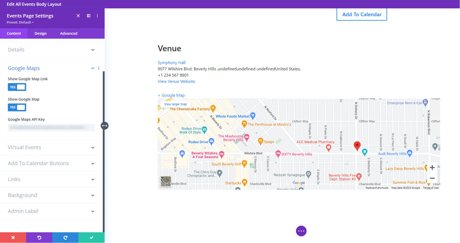Open the View larger map link

(175, 104)
